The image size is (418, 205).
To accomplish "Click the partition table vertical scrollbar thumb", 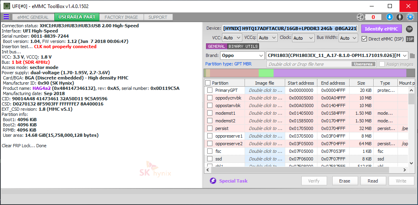I will [411, 99].
